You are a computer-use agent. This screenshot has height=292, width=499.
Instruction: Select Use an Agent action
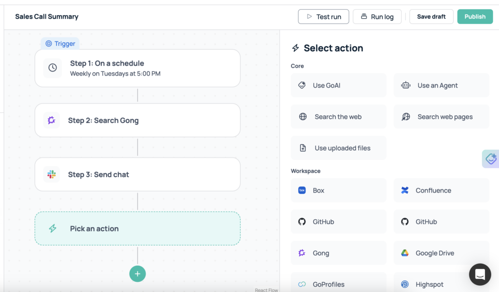point(441,85)
